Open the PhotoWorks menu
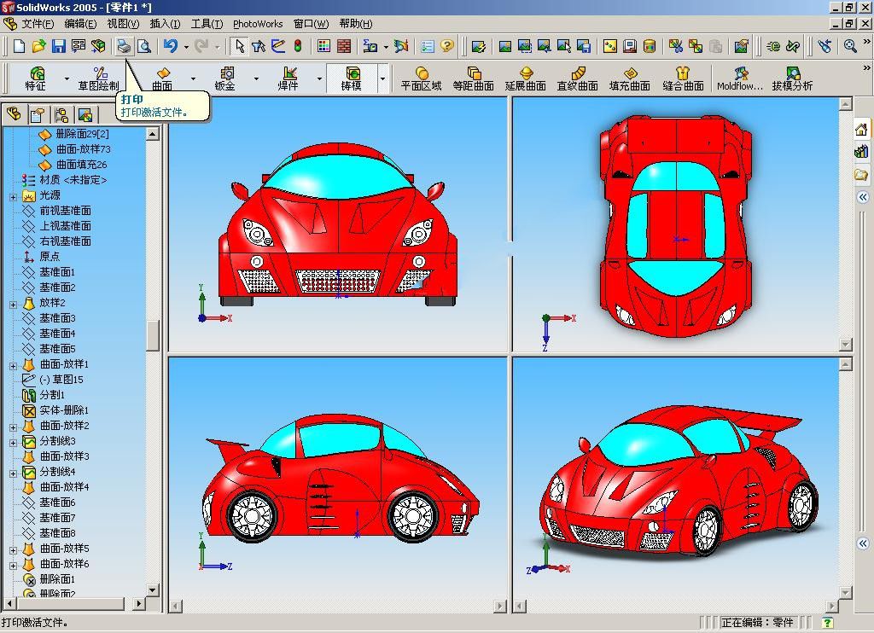This screenshot has width=874, height=633. (258, 24)
